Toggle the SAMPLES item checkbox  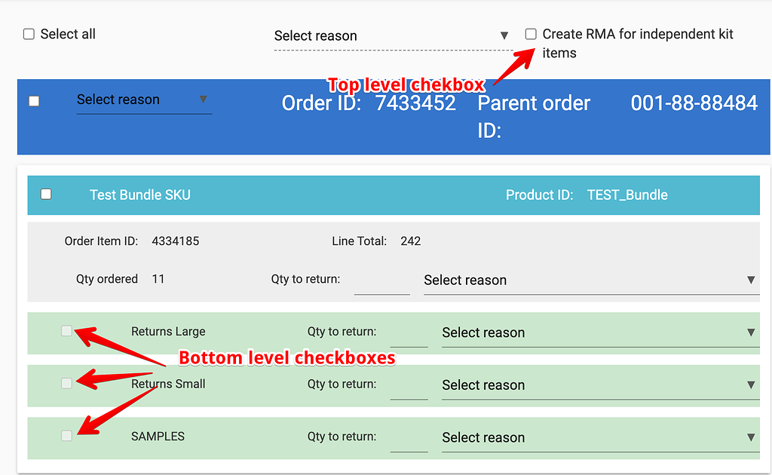pyautogui.click(x=66, y=435)
